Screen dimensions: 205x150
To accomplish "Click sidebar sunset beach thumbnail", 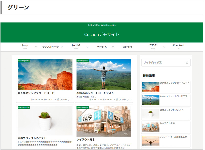I will pos(151,141).
